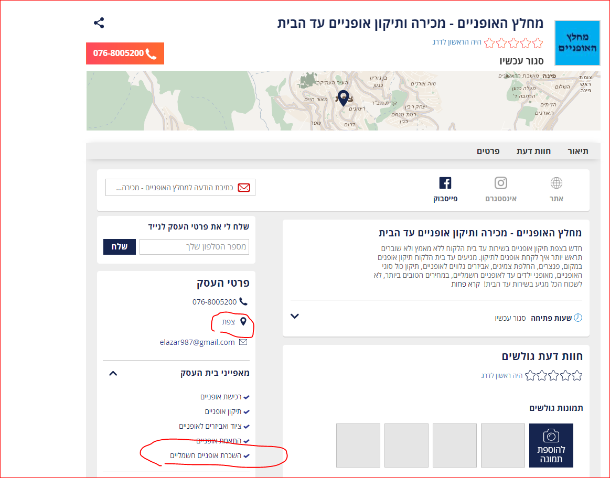Click the phone icon in business details
Image resolution: width=610 pixels, height=478 pixels.
[x=243, y=301]
